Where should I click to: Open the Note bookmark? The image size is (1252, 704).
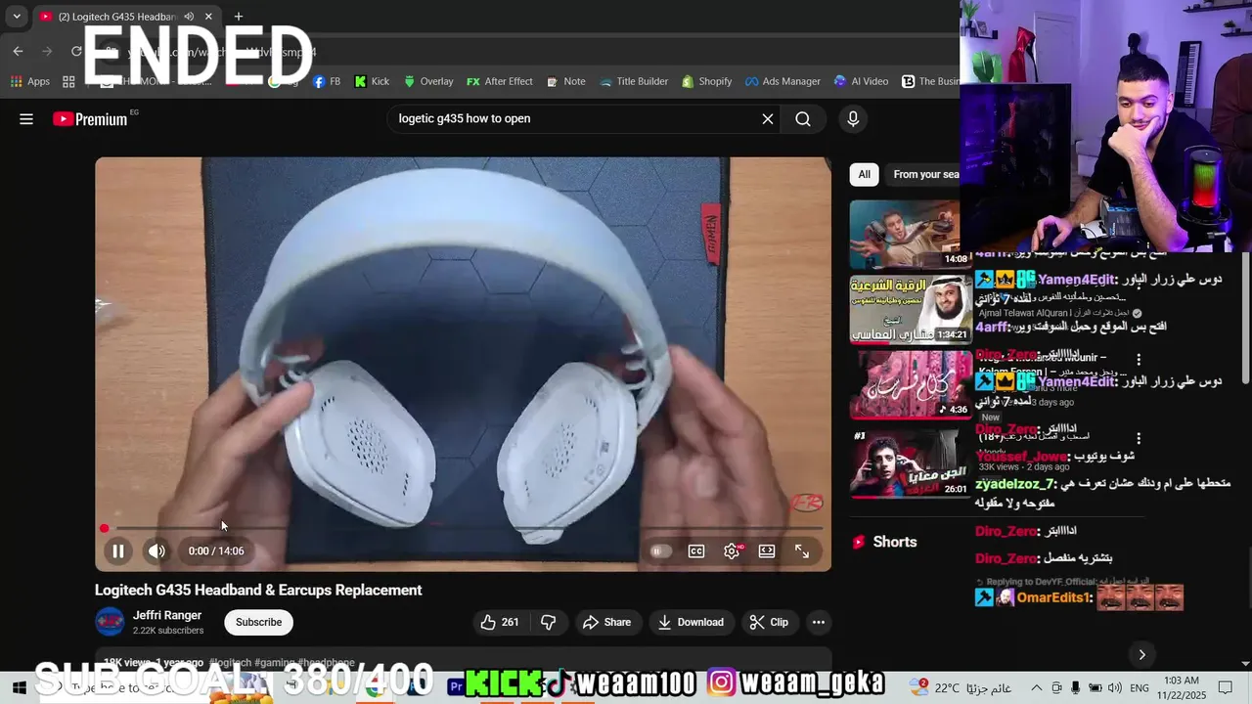[x=566, y=82]
